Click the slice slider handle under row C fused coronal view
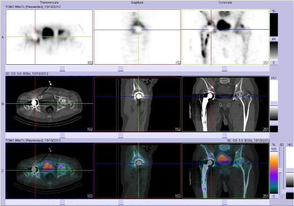The height and width of the screenshot is (206, 294). (x=224, y=202)
